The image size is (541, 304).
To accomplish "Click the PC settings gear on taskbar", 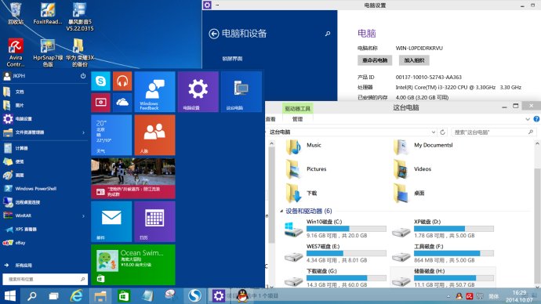I will point(219,295).
